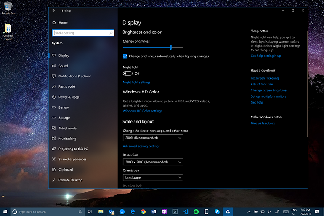The height and width of the screenshot is (216, 324).
Task: Open the Landscape orientation dropdown
Action: pos(153,178)
